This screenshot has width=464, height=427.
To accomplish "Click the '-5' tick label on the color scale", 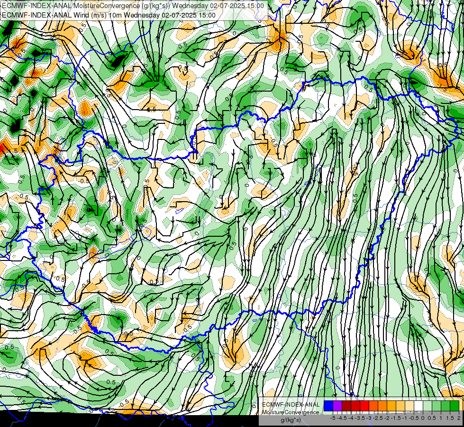I will pyautogui.click(x=333, y=418).
